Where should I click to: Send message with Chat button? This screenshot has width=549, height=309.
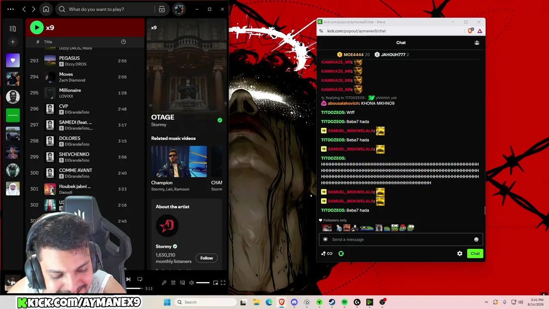click(x=475, y=254)
